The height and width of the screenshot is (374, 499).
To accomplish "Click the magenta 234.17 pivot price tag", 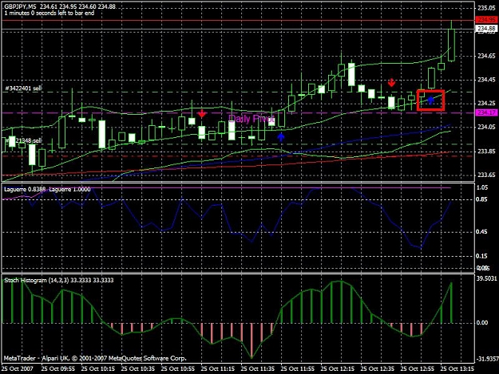I will point(486,112).
